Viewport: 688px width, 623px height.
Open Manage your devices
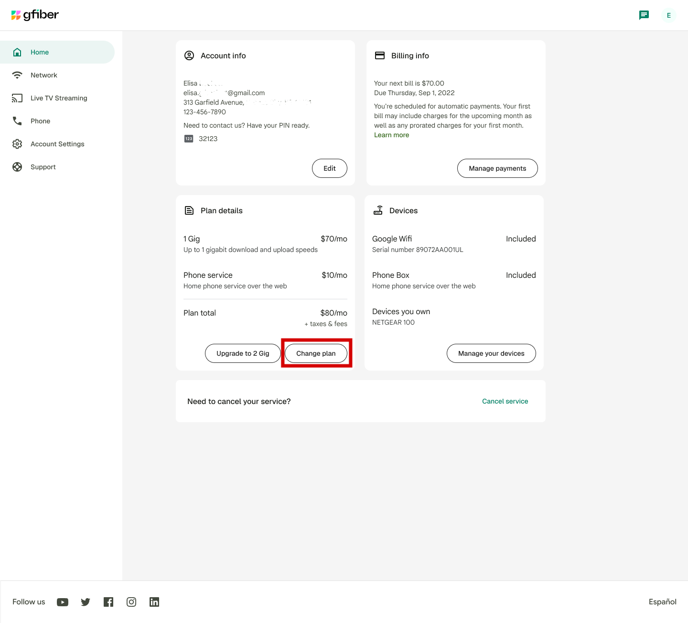[x=491, y=353]
